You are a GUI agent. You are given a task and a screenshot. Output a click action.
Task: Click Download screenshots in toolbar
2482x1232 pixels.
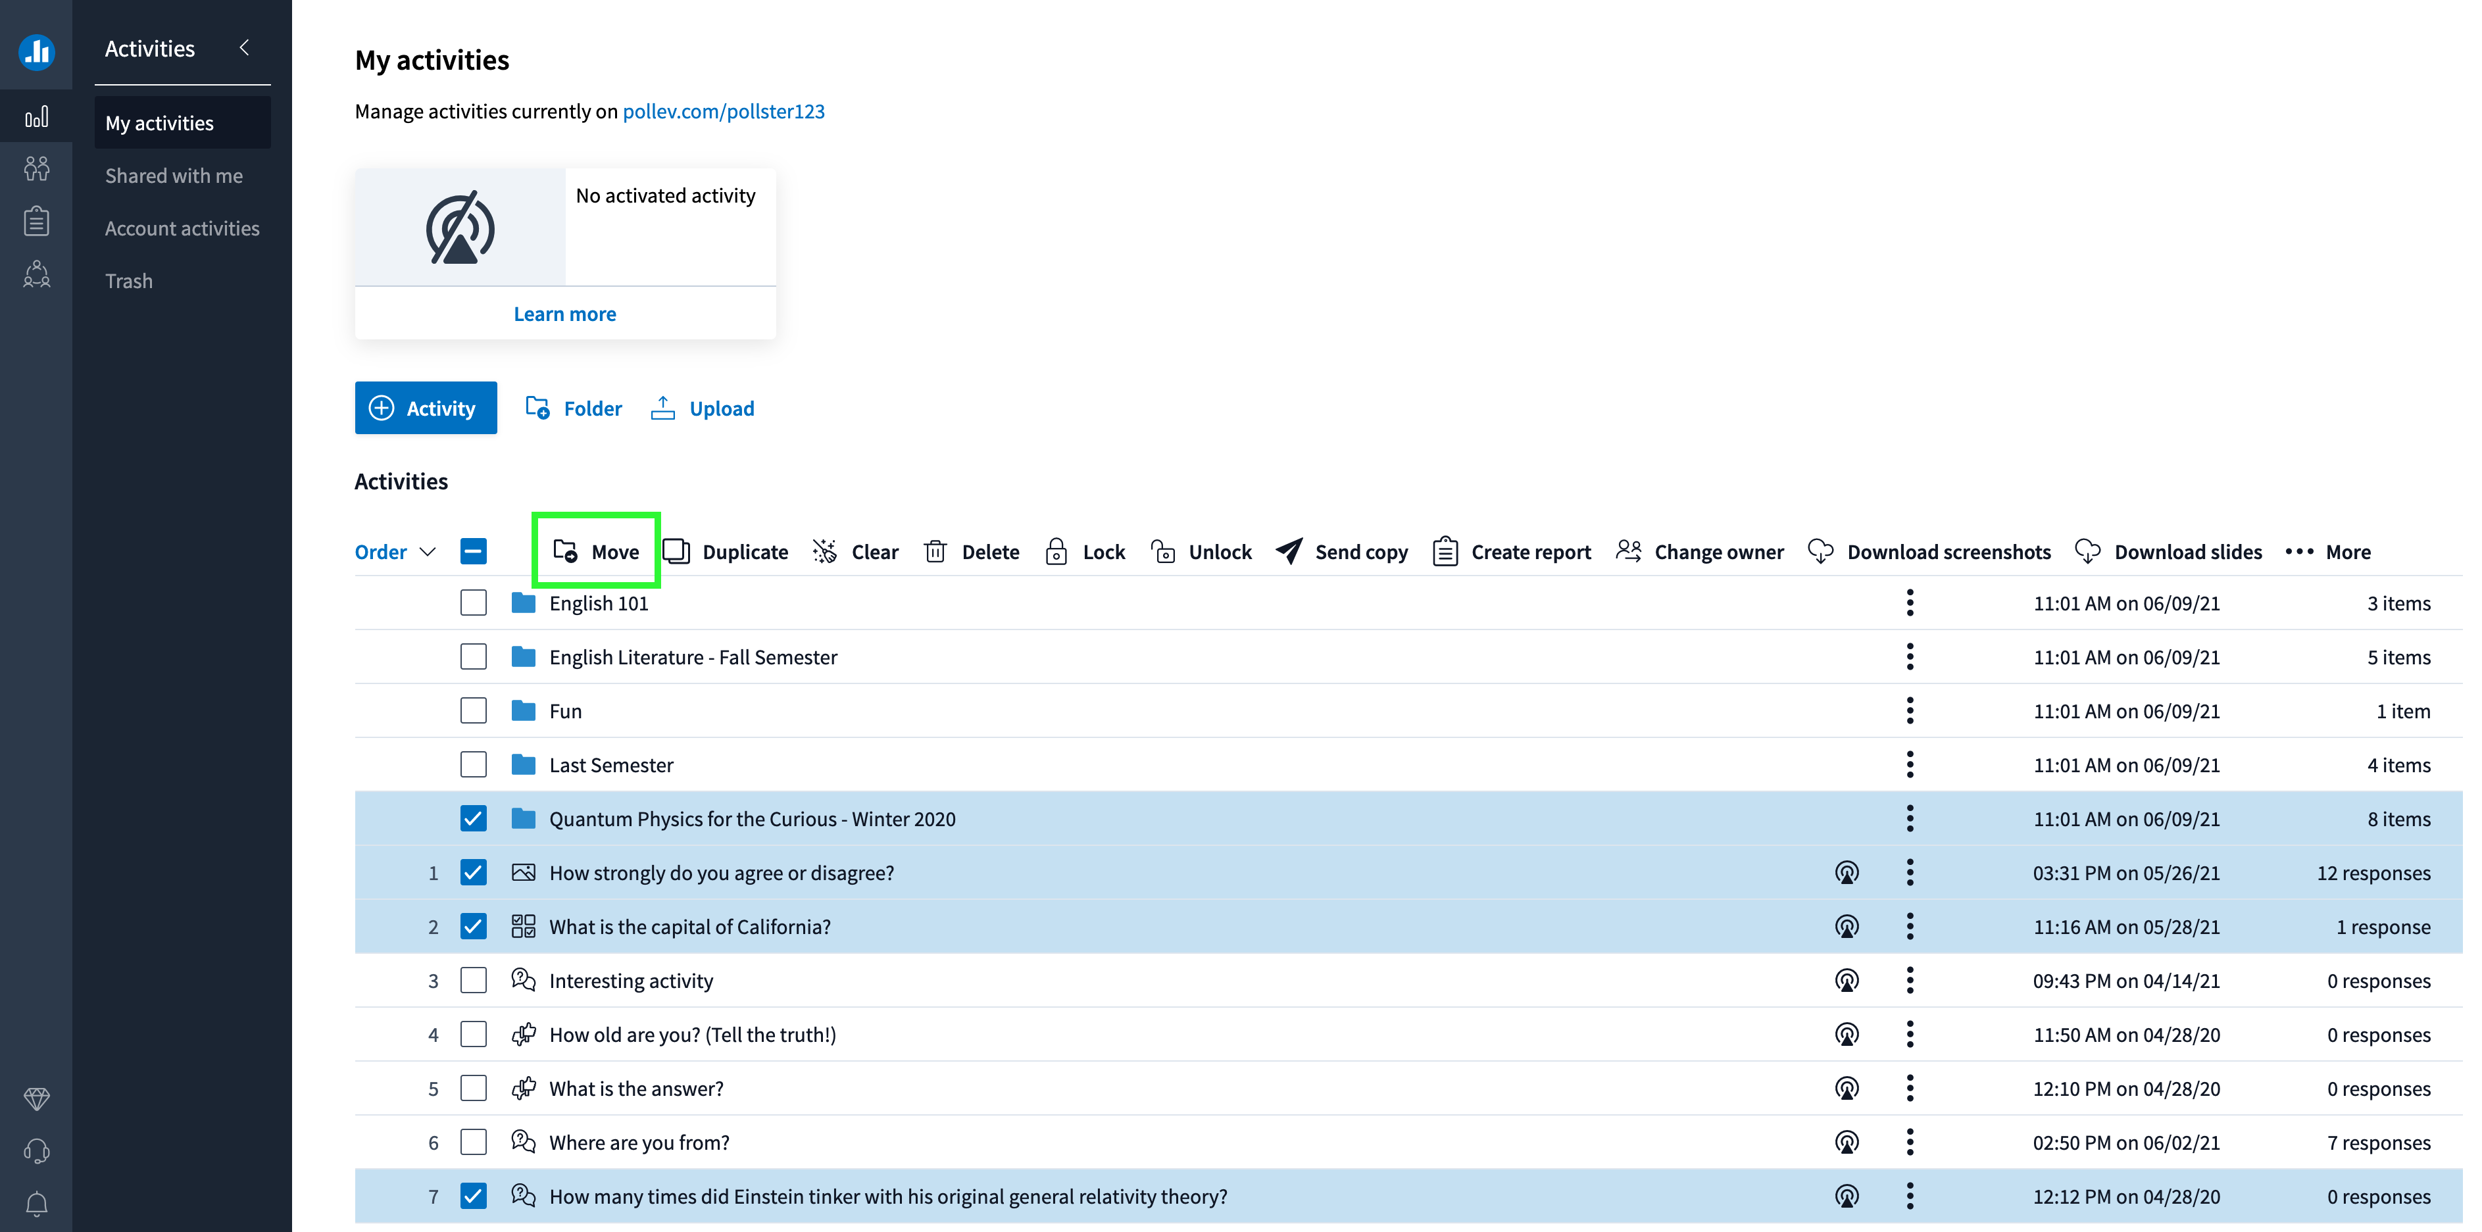1929,552
